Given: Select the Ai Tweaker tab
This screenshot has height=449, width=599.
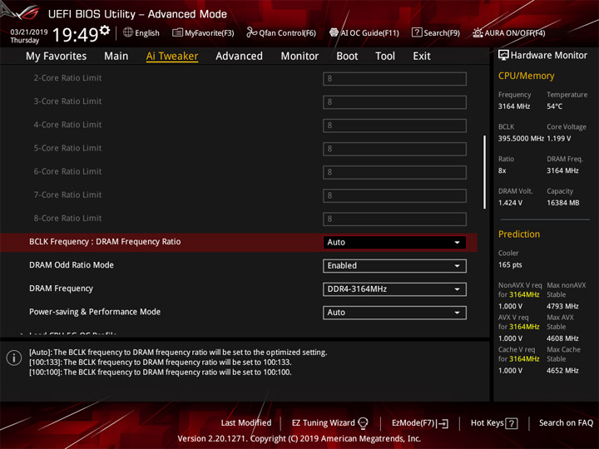Looking at the screenshot, I should (172, 57).
